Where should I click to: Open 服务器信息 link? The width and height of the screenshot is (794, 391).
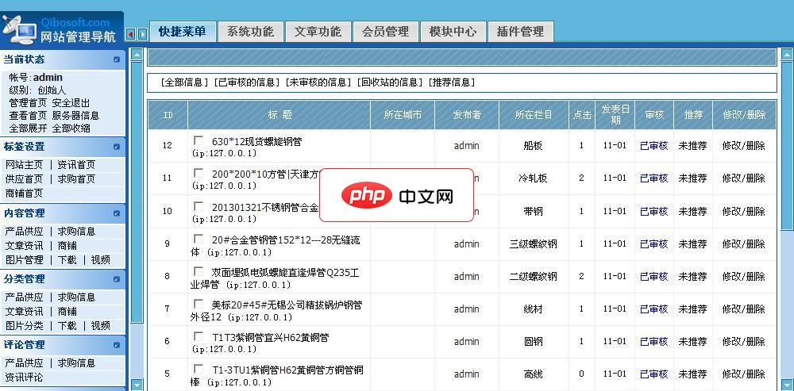[75, 115]
